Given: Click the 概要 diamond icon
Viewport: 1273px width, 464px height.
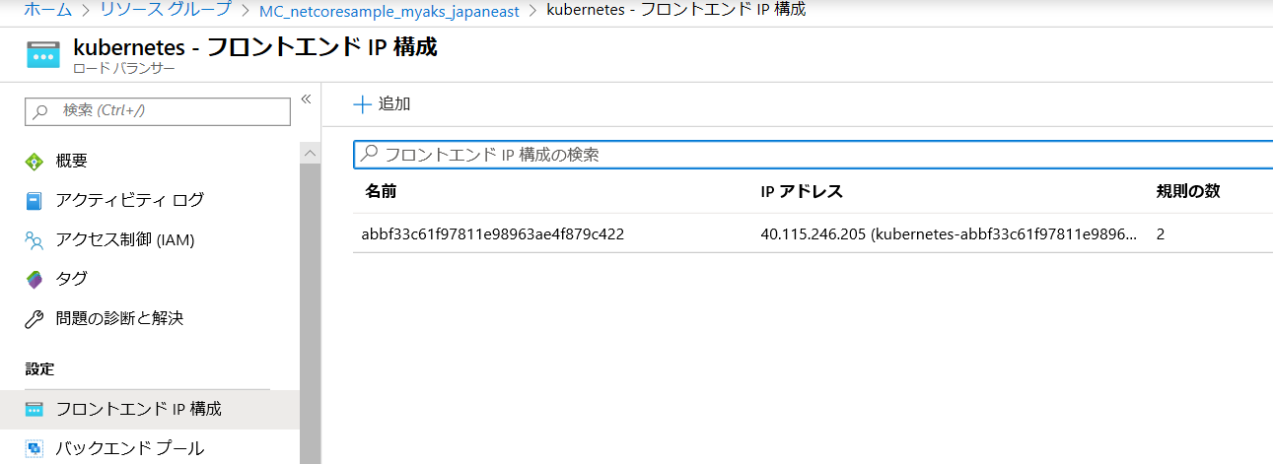Looking at the screenshot, I should pos(35,161).
